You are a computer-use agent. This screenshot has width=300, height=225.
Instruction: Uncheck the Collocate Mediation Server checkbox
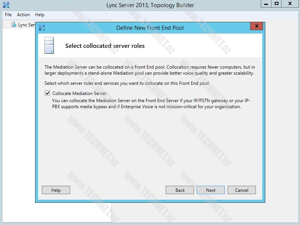[x=47, y=93]
